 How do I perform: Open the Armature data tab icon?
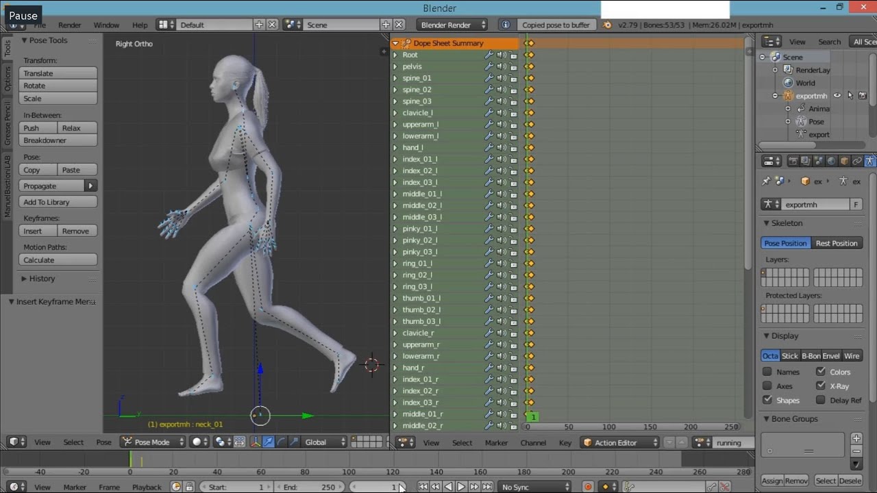870,162
